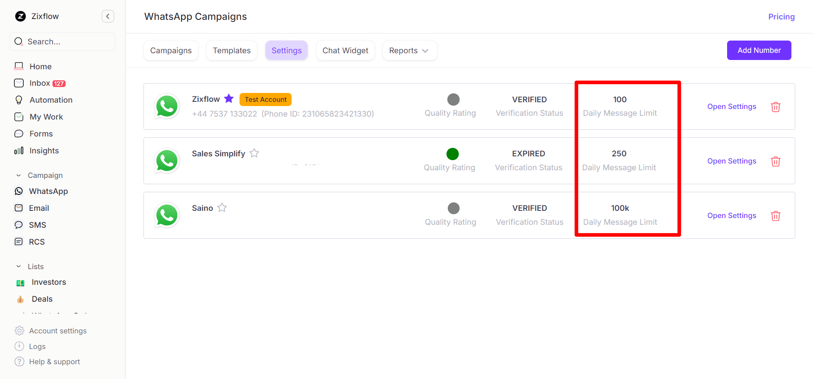Remove the Saino number via trash icon
The width and height of the screenshot is (813, 379).
click(x=775, y=216)
